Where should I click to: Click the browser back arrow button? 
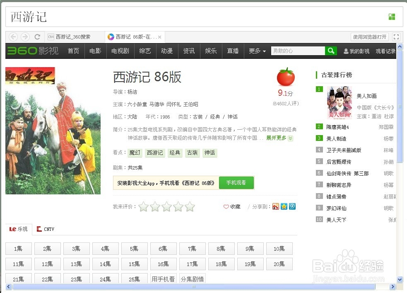tap(13, 37)
